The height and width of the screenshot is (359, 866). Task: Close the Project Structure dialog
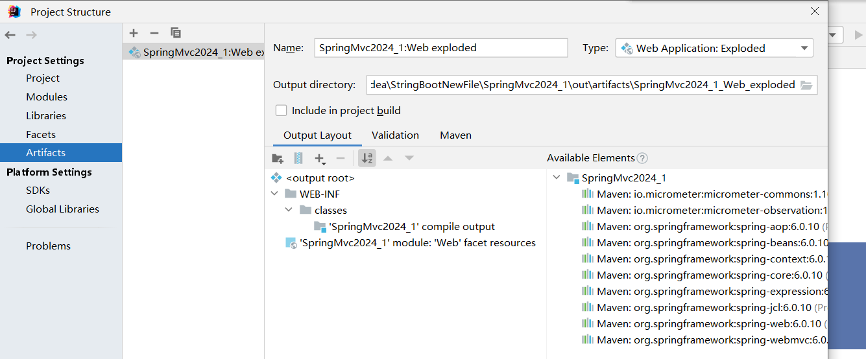[815, 11]
